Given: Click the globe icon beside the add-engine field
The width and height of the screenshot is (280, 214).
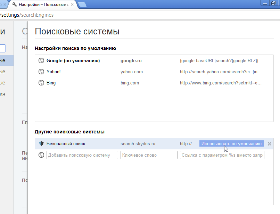Looking at the screenshot, I should click(41, 155).
